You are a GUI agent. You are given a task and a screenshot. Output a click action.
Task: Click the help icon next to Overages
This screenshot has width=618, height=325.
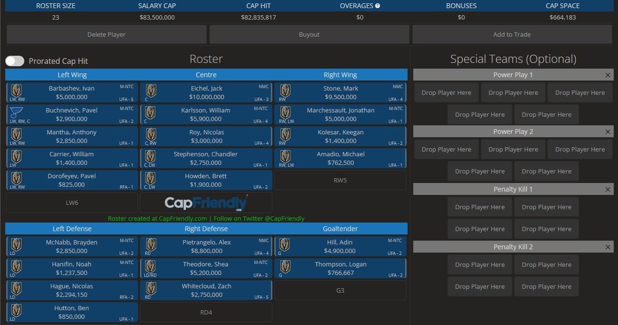coord(378,6)
